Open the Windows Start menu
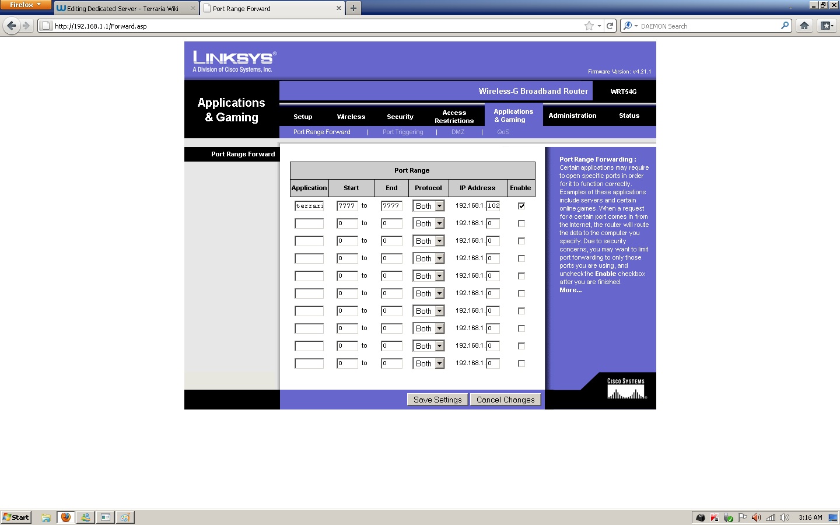Screen dimensions: 840x525 point(16,517)
